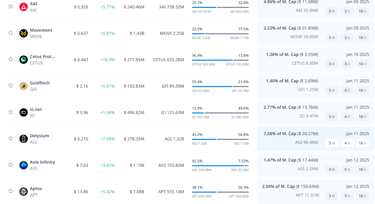Click XAI market cap $ 240.46M

tap(134, 7)
